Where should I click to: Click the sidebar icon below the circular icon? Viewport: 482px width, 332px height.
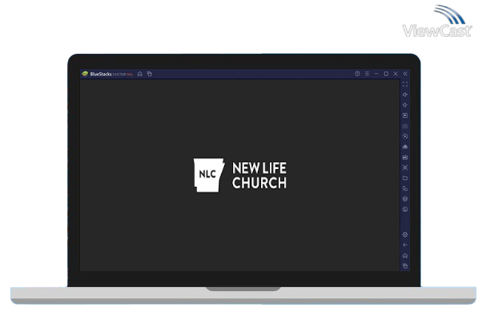405,147
